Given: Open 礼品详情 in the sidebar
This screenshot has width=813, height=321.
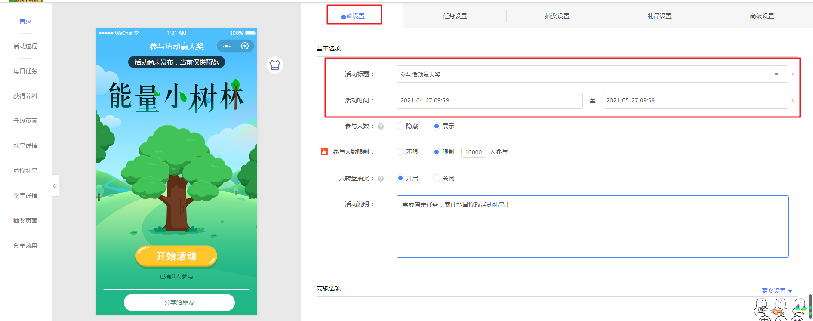Looking at the screenshot, I should (25, 146).
